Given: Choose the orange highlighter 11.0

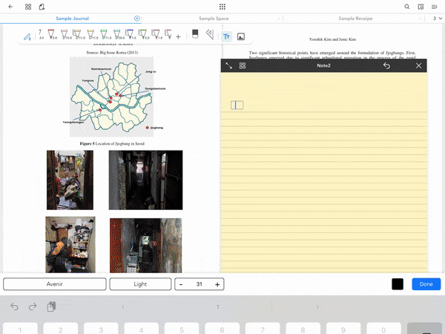Looking at the screenshot, I should pos(78,34).
